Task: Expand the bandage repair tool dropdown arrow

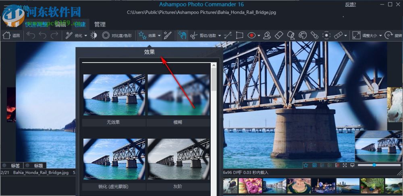Action: point(346,36)
